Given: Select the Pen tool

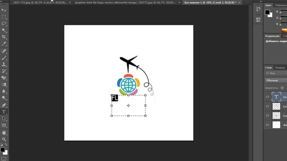Looking at the screenshot, I should pos(4,105).
